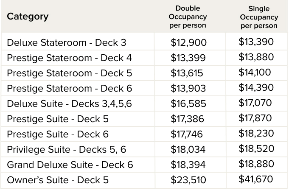289x190 pixels.
Task: Select the Owner's Suite - Deck 5 label
Action: click(58, 180)
